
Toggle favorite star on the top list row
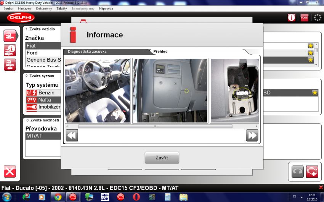pyautogui.click(x=311, y=46)
